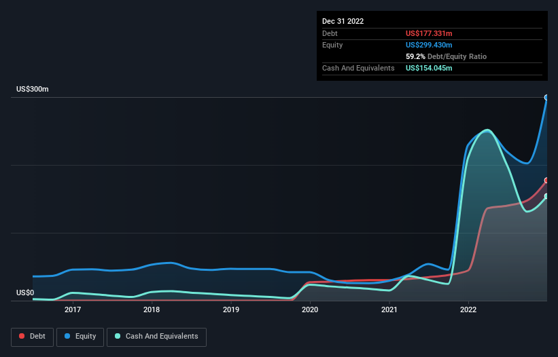558x357 pixels.
Task: Toggle the Cash And Equivalents legend button
Action: click(156, 337)
